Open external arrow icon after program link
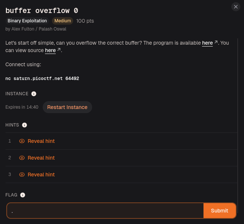Screen dimensions: 244x224 coord(216,42)
